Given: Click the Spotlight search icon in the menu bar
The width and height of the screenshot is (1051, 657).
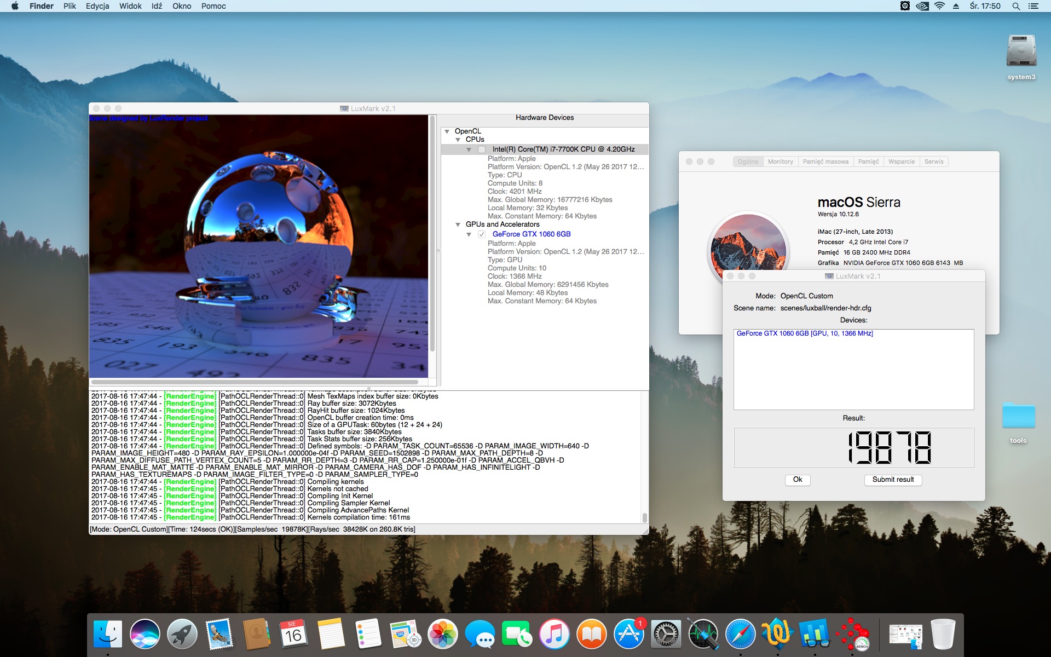Looking at the screenshot, I should coord(1016,6).
